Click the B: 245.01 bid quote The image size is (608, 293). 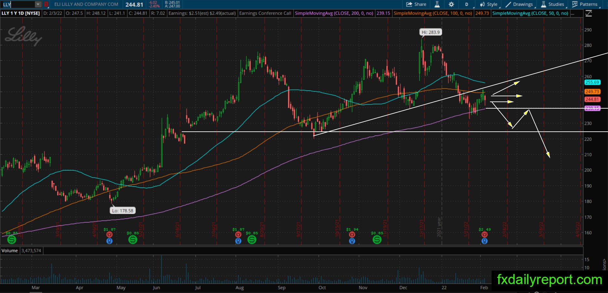point(172,3)
